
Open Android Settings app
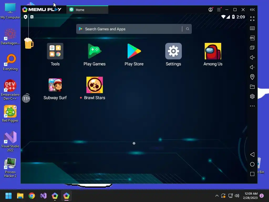click(173, 51)
